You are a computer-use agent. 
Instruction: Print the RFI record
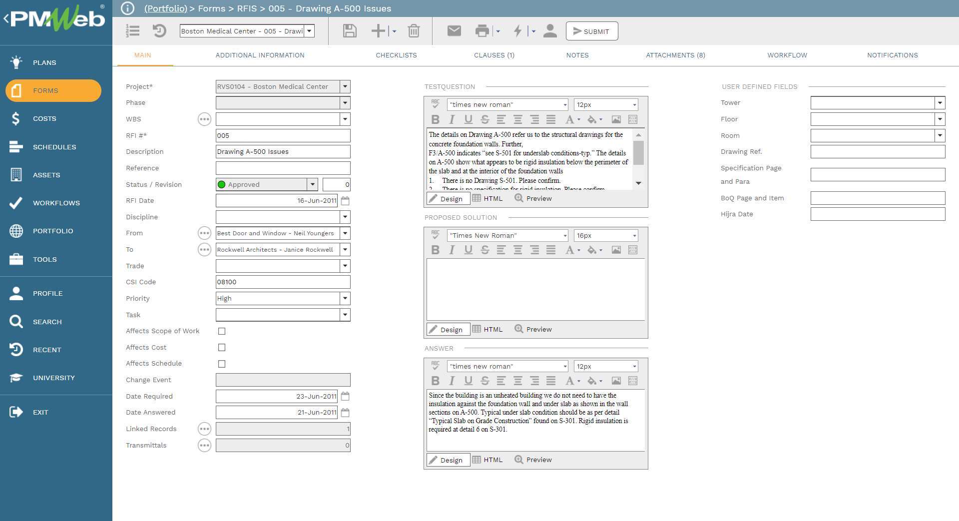(482, 30)
